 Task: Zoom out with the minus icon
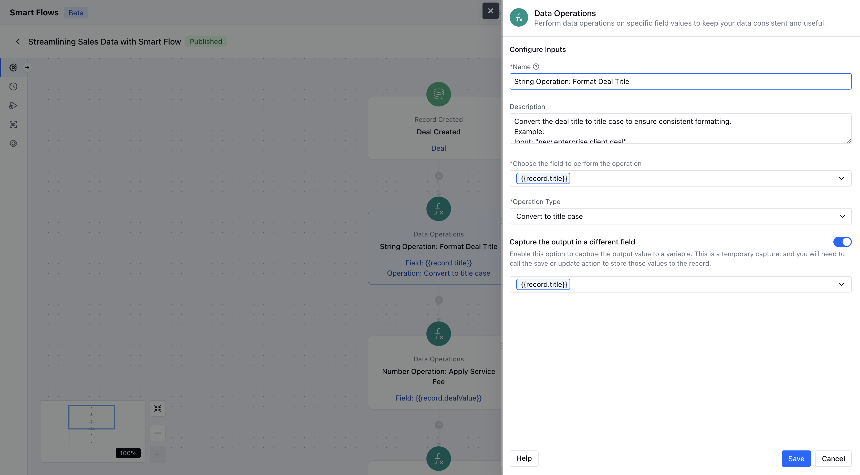(x=158, y=433)
